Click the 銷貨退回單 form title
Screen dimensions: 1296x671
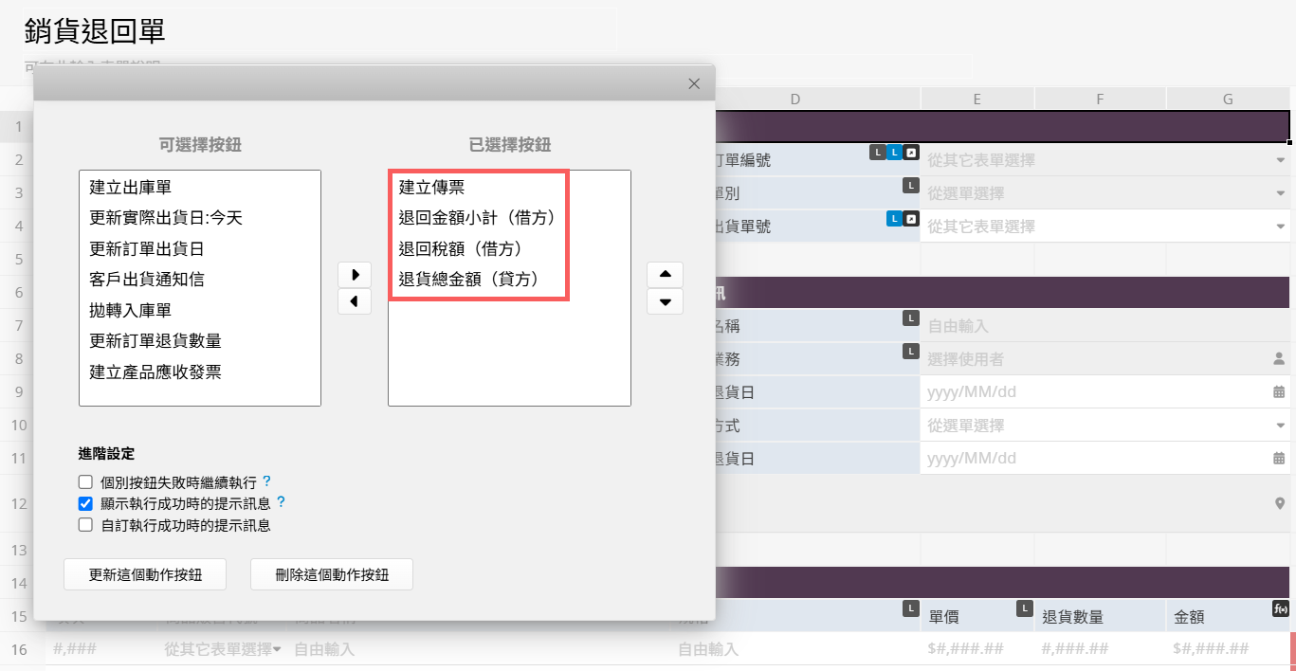click(95, 30)
